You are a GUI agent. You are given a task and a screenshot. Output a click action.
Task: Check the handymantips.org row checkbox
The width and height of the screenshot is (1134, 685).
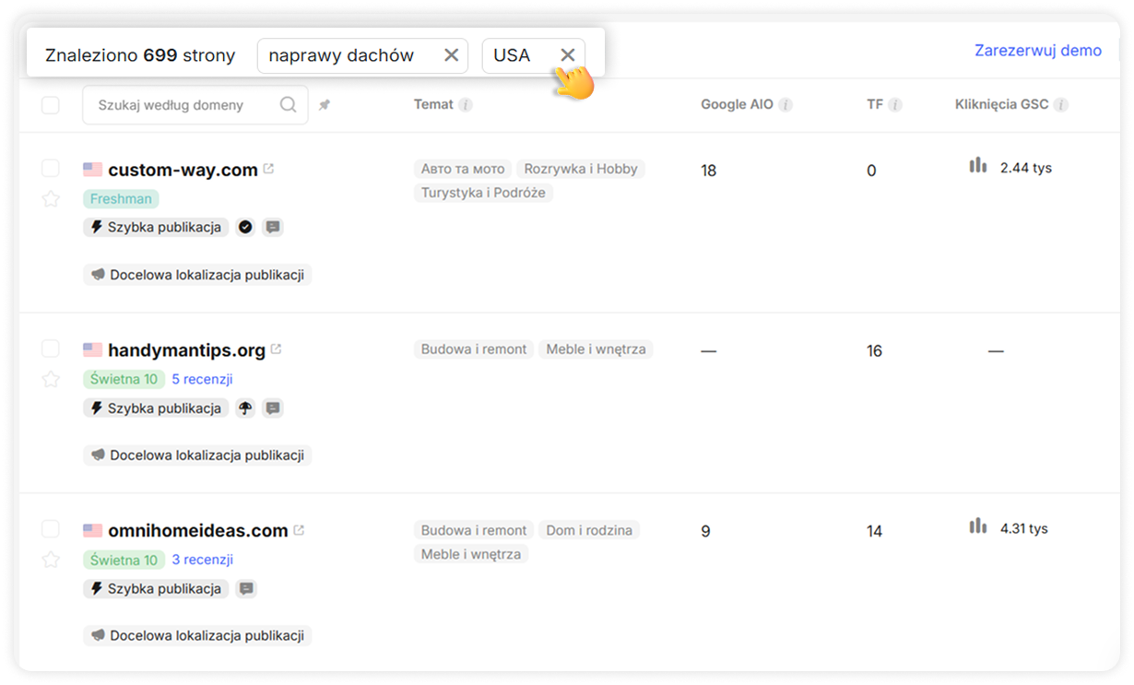pos(51,348)
